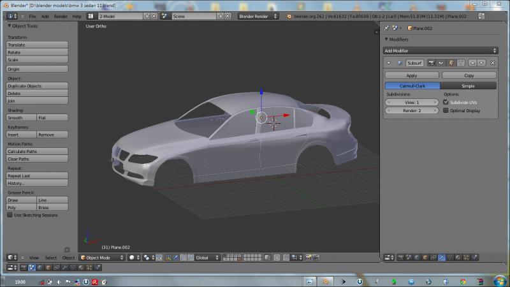Image resolution: width=510 pixels, height=287 pixels.
Task: Open the Add Modifier dropdown
Action: pos(441,50)
